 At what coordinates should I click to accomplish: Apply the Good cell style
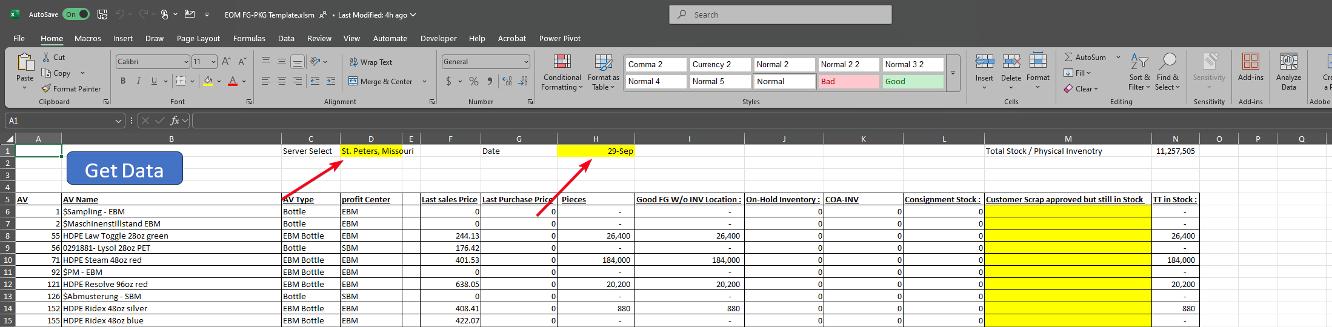pos(913,82)
